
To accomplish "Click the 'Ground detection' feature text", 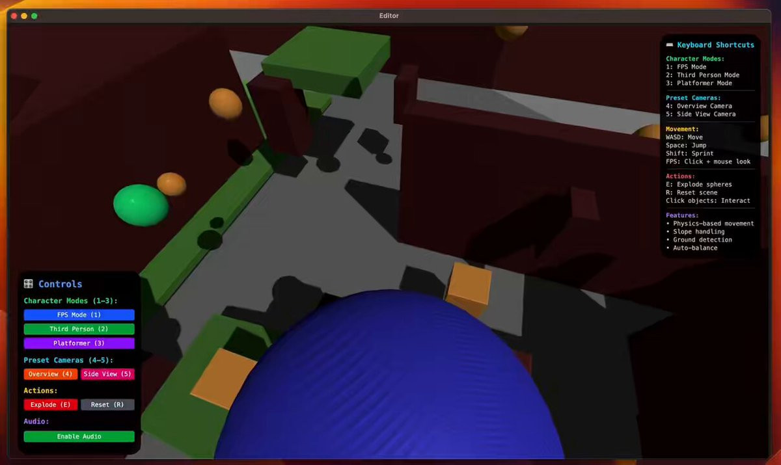I will [702, 240].
